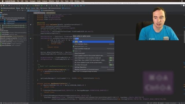Click the Help question mark toolbar icon
The image size is (185, 104).
84,5
